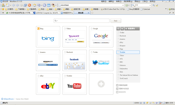This screenshot has height=105, width=175.
Task: Expand dropdown beside the undo icon
Action: click(x=42, y=5)
